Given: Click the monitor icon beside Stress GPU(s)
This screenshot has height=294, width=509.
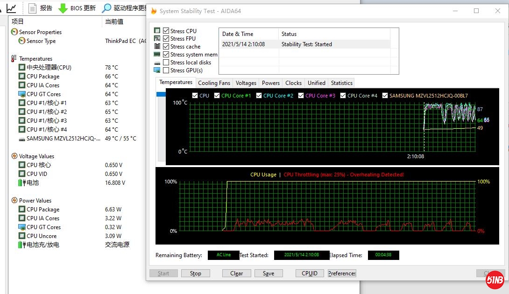Looking at the screenshot, I should tap(157, 70).
